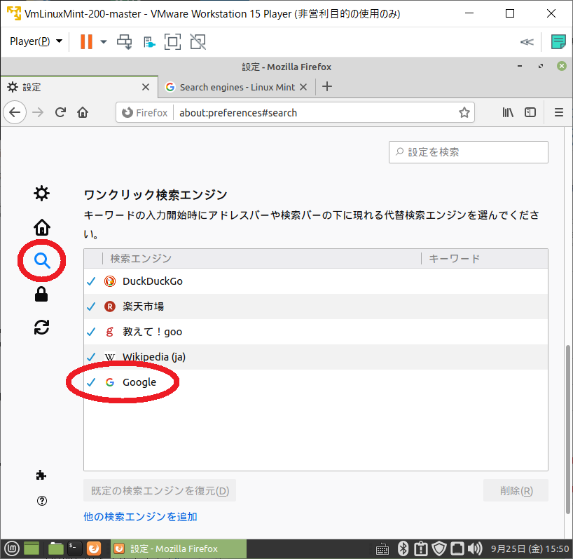Click the Send Ctrl+Alt+Del icon

124,41
